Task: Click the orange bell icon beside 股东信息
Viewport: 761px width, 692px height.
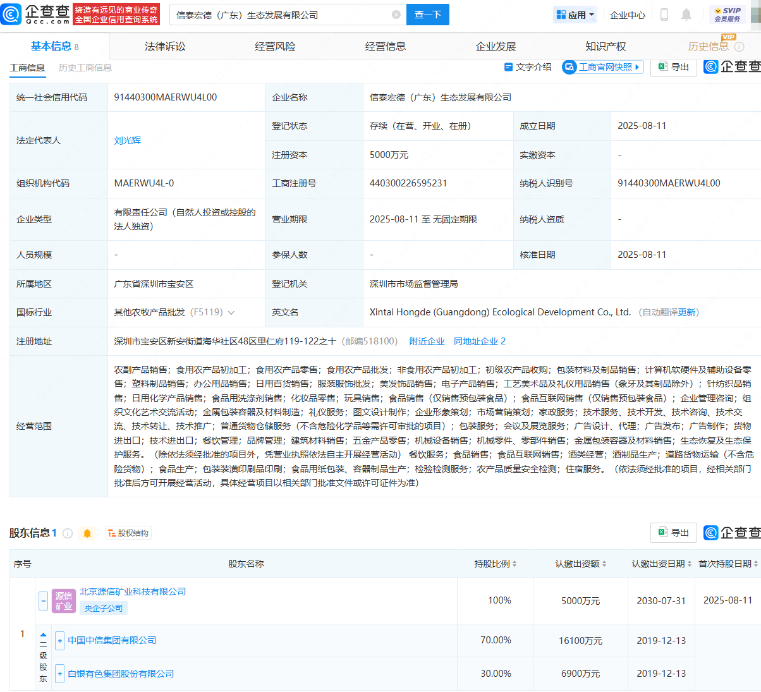Action: pos(87,533)
